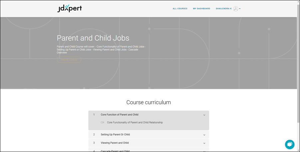
Task: Click the scrollbar up arrow
Action: click(x=298, y=2)
